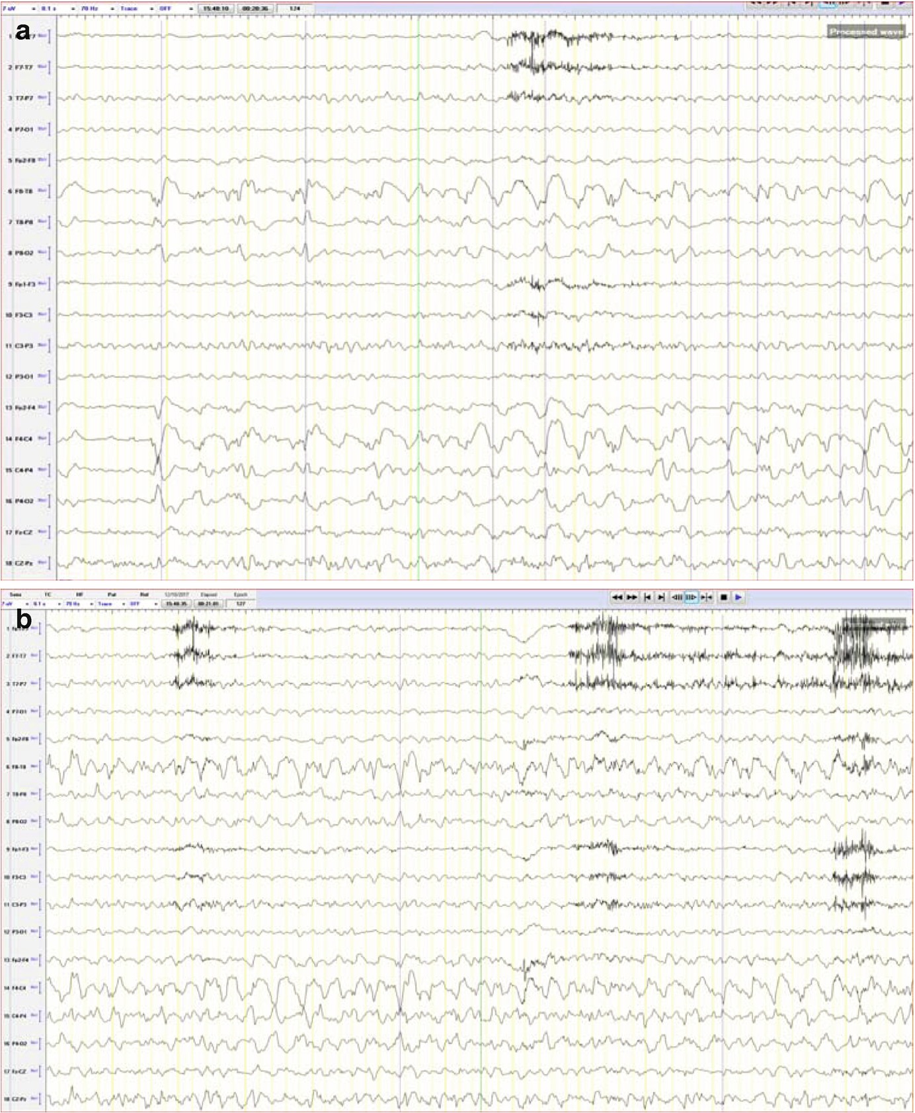Click the fast rewind button in panel b

(616, 597)
